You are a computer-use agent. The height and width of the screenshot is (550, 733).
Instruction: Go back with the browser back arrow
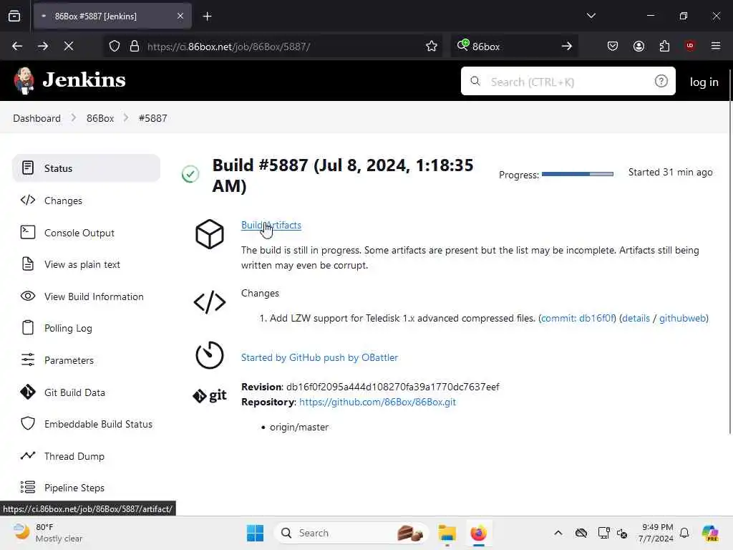tap(17, 46)
